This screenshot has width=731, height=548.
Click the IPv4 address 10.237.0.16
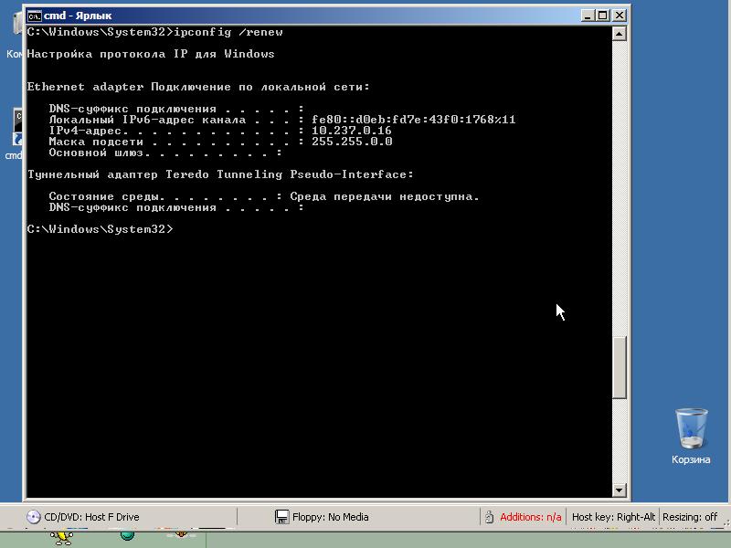tap(352, 131)
